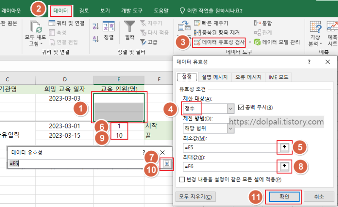338x207 pixels.
Task: Toggle the 공백 무시 checkbox
Action: [241, 107]
